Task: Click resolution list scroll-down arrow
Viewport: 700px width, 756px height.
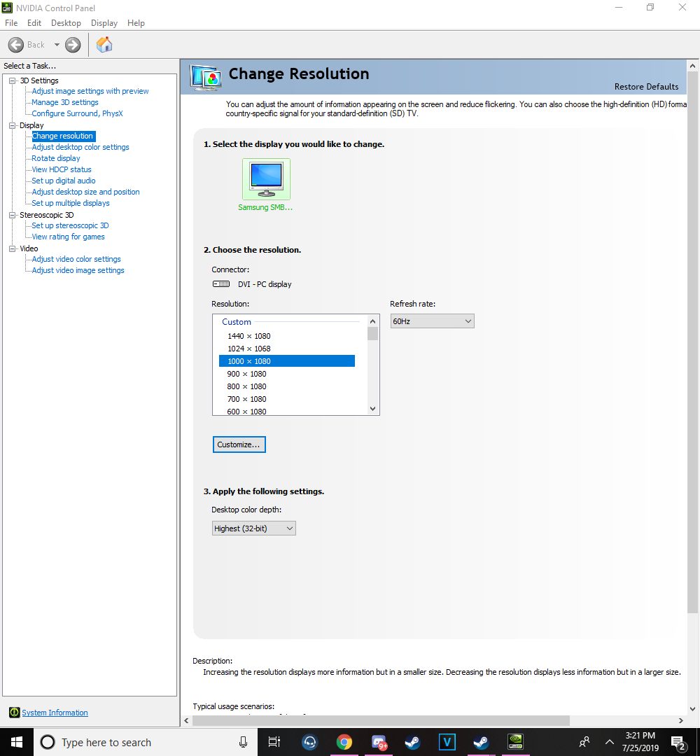Action: pos(372,408)
